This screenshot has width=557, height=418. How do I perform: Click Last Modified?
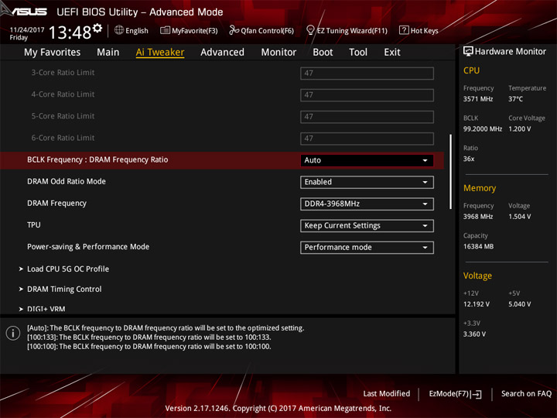387,393
